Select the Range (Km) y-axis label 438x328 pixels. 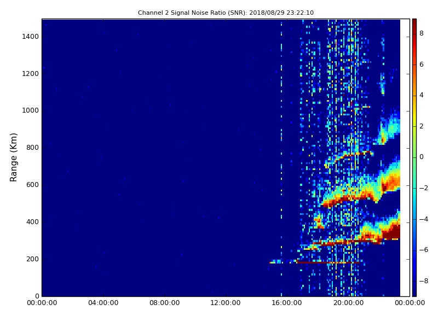[13, 157]
